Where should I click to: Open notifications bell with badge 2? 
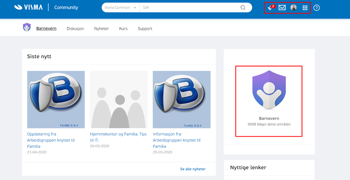point(271,8)
